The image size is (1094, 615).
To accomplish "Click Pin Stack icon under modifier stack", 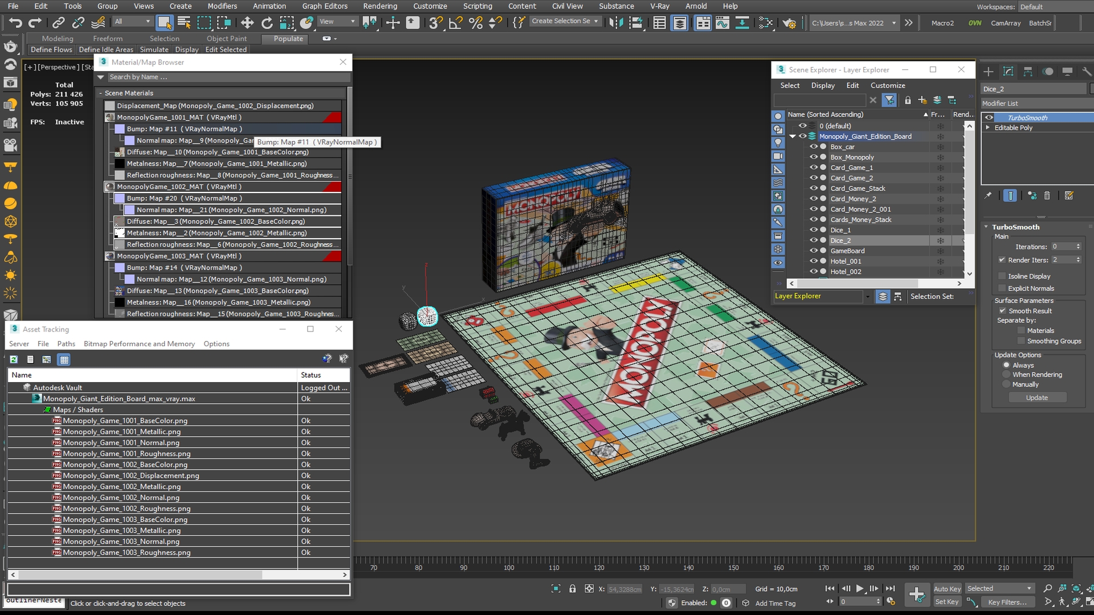I will tap(988, 195).
